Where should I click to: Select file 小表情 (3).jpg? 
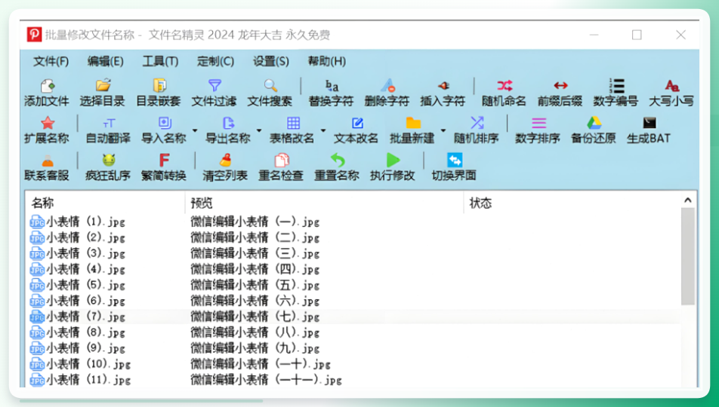click(78, 253)
